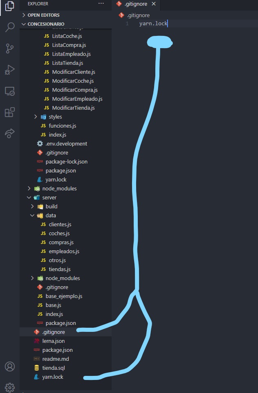Image resolution: width=258 pixels, height=393 pixels.
Task: Expand the OPEN EDITORS section
Action: [66, 15]
